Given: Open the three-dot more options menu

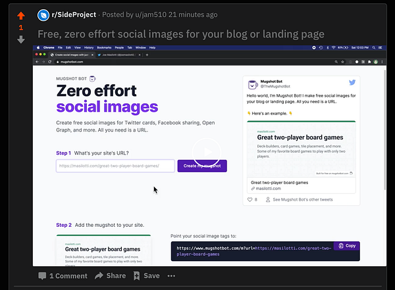Looking at the screenshot, I should [x=171, y=276].
